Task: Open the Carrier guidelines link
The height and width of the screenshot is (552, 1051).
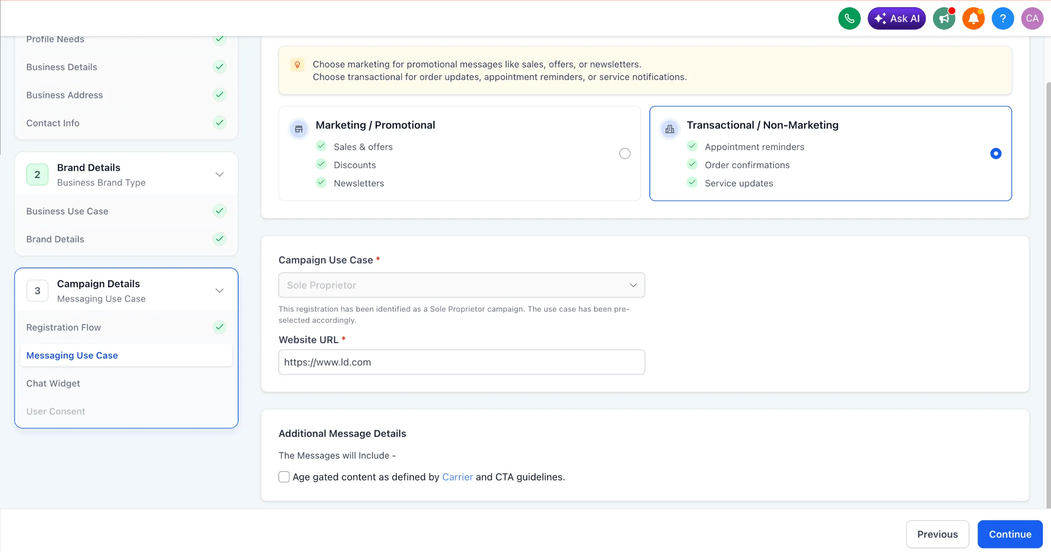Action: pyautogui.click(x=458, y=477)
